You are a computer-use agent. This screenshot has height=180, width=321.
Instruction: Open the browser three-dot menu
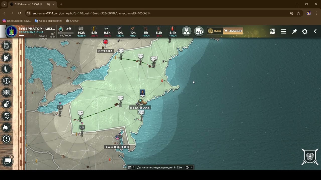pyautogui.click(x=316, y=13)
